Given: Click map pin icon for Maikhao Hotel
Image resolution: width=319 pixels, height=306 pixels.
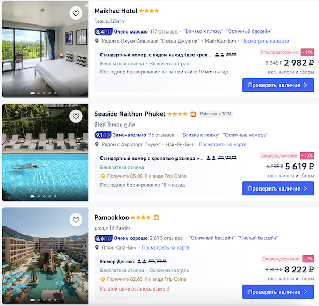Looking at the screenshot, I should click(97, 41).
